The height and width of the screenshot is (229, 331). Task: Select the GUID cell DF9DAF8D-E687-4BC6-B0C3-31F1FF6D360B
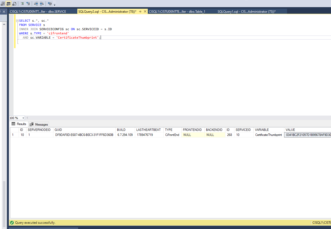tap(84, 135)
